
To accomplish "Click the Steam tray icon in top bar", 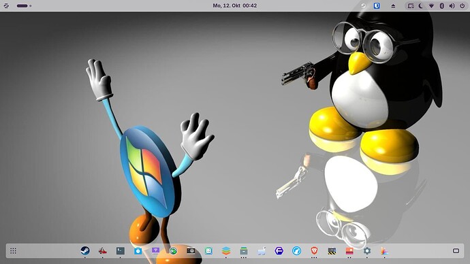I will 363,5.
